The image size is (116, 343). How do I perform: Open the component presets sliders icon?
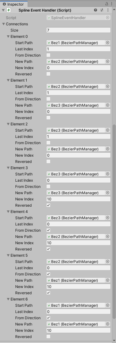102,10
